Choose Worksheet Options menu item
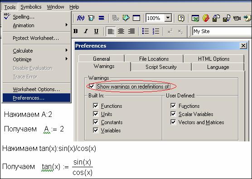This screenshot has width=252, height=179. [36, 89]
